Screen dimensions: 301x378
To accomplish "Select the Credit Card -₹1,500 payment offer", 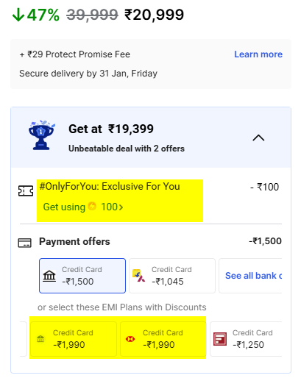I will pyautogui.click(x=82, y=276).
